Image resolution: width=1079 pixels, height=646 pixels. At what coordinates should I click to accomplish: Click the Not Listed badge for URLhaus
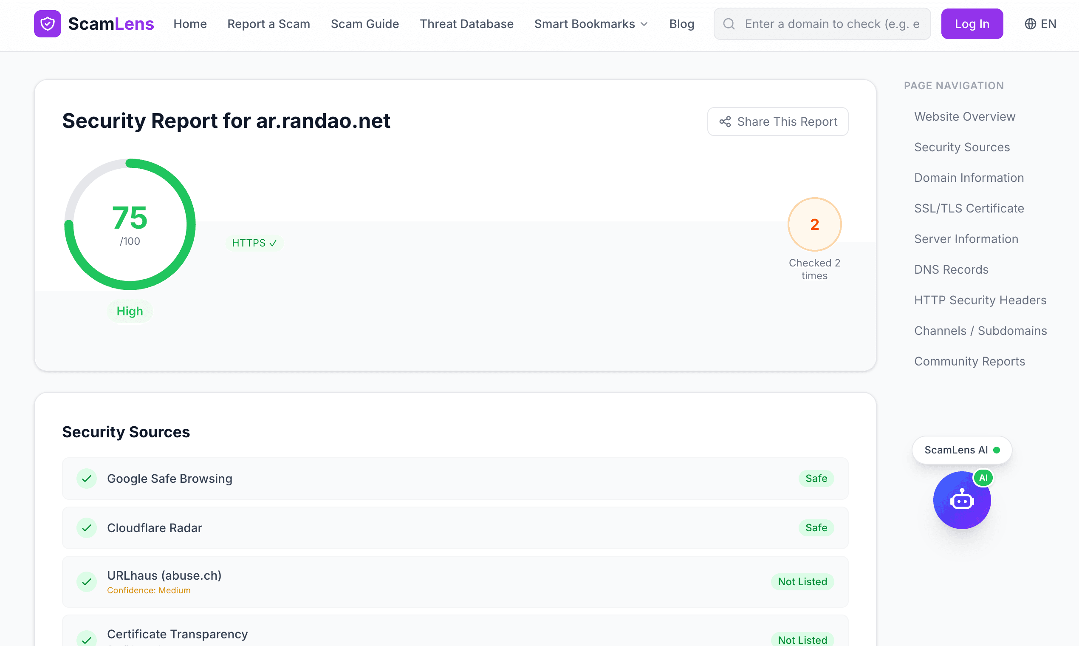coord(802,581)
